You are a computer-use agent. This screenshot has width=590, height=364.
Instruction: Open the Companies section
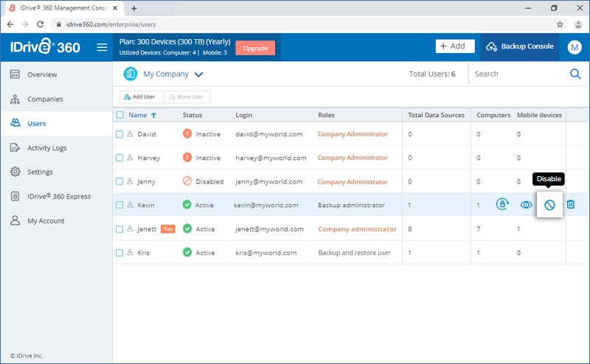(x=57, y=99)
